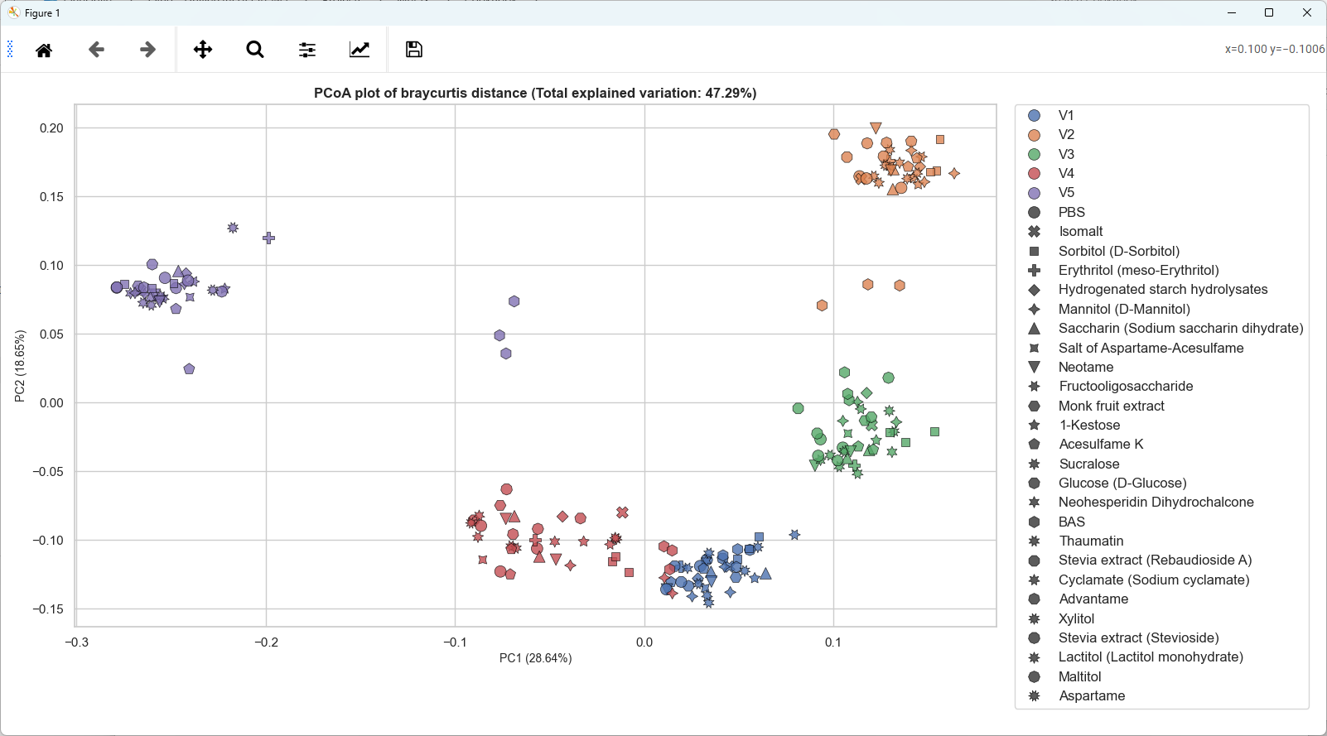Click the -0.2 tick label on x-axis

pyautogui.click(x=266, y=642)
